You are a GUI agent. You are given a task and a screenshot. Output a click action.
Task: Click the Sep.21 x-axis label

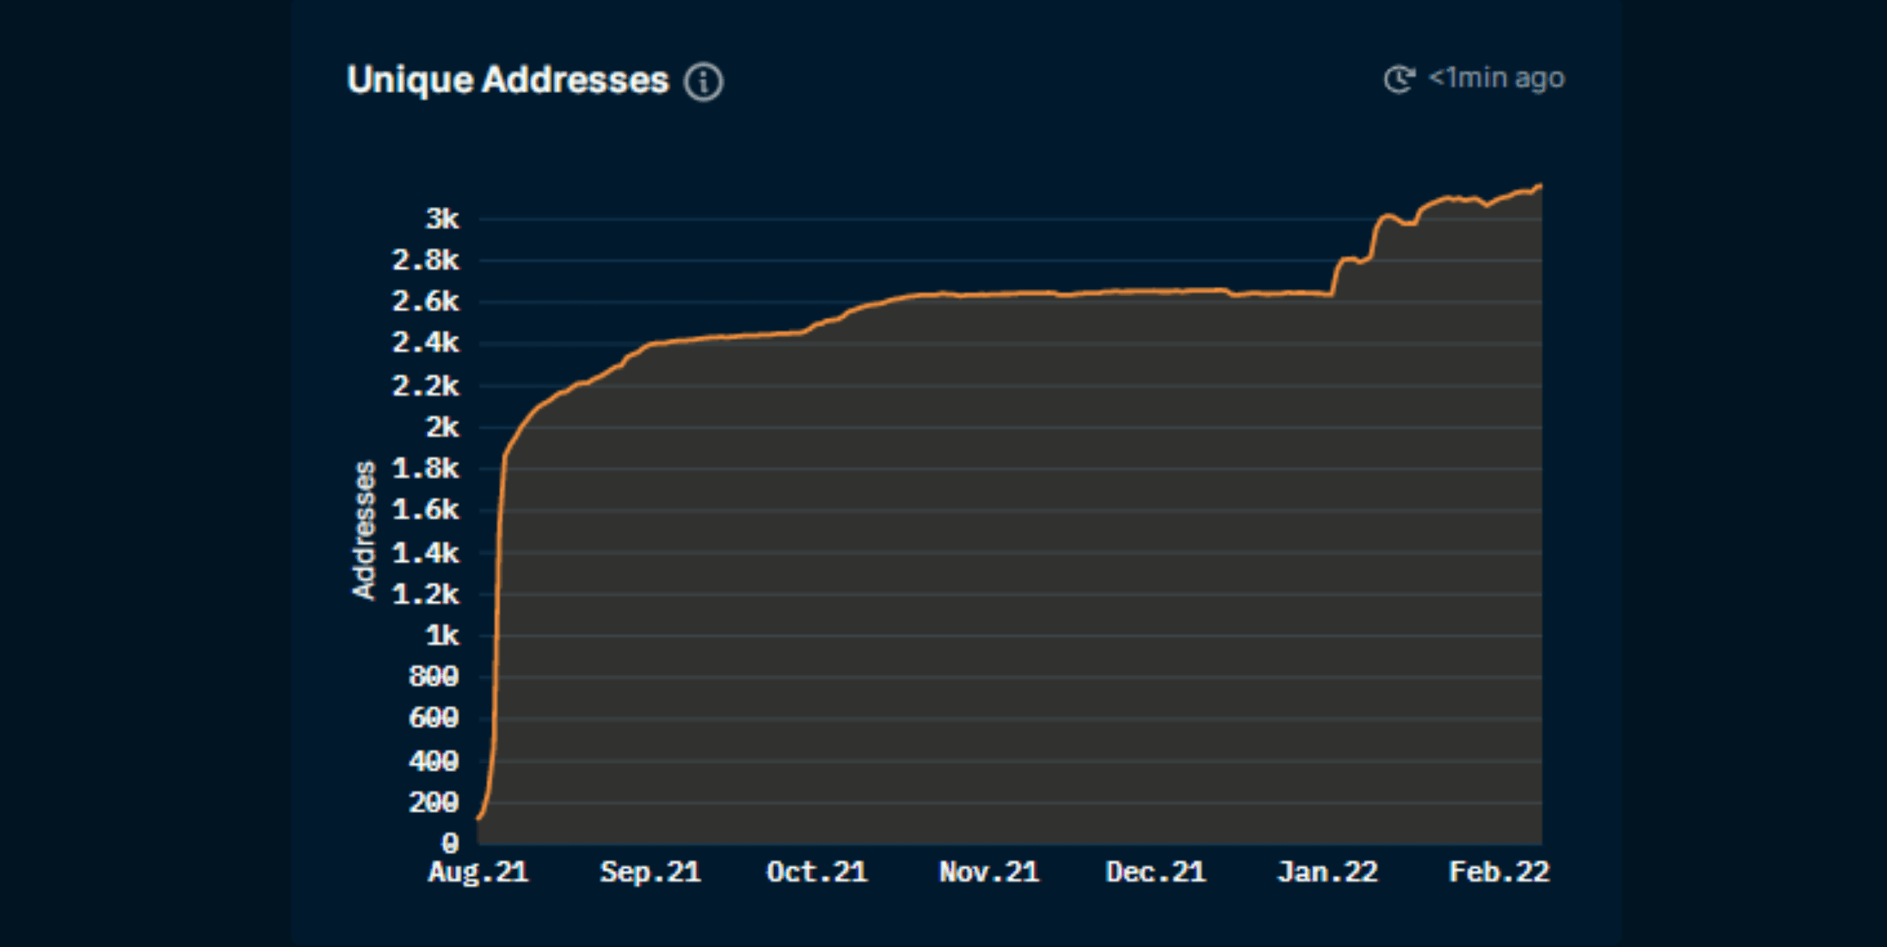[650, 873]
